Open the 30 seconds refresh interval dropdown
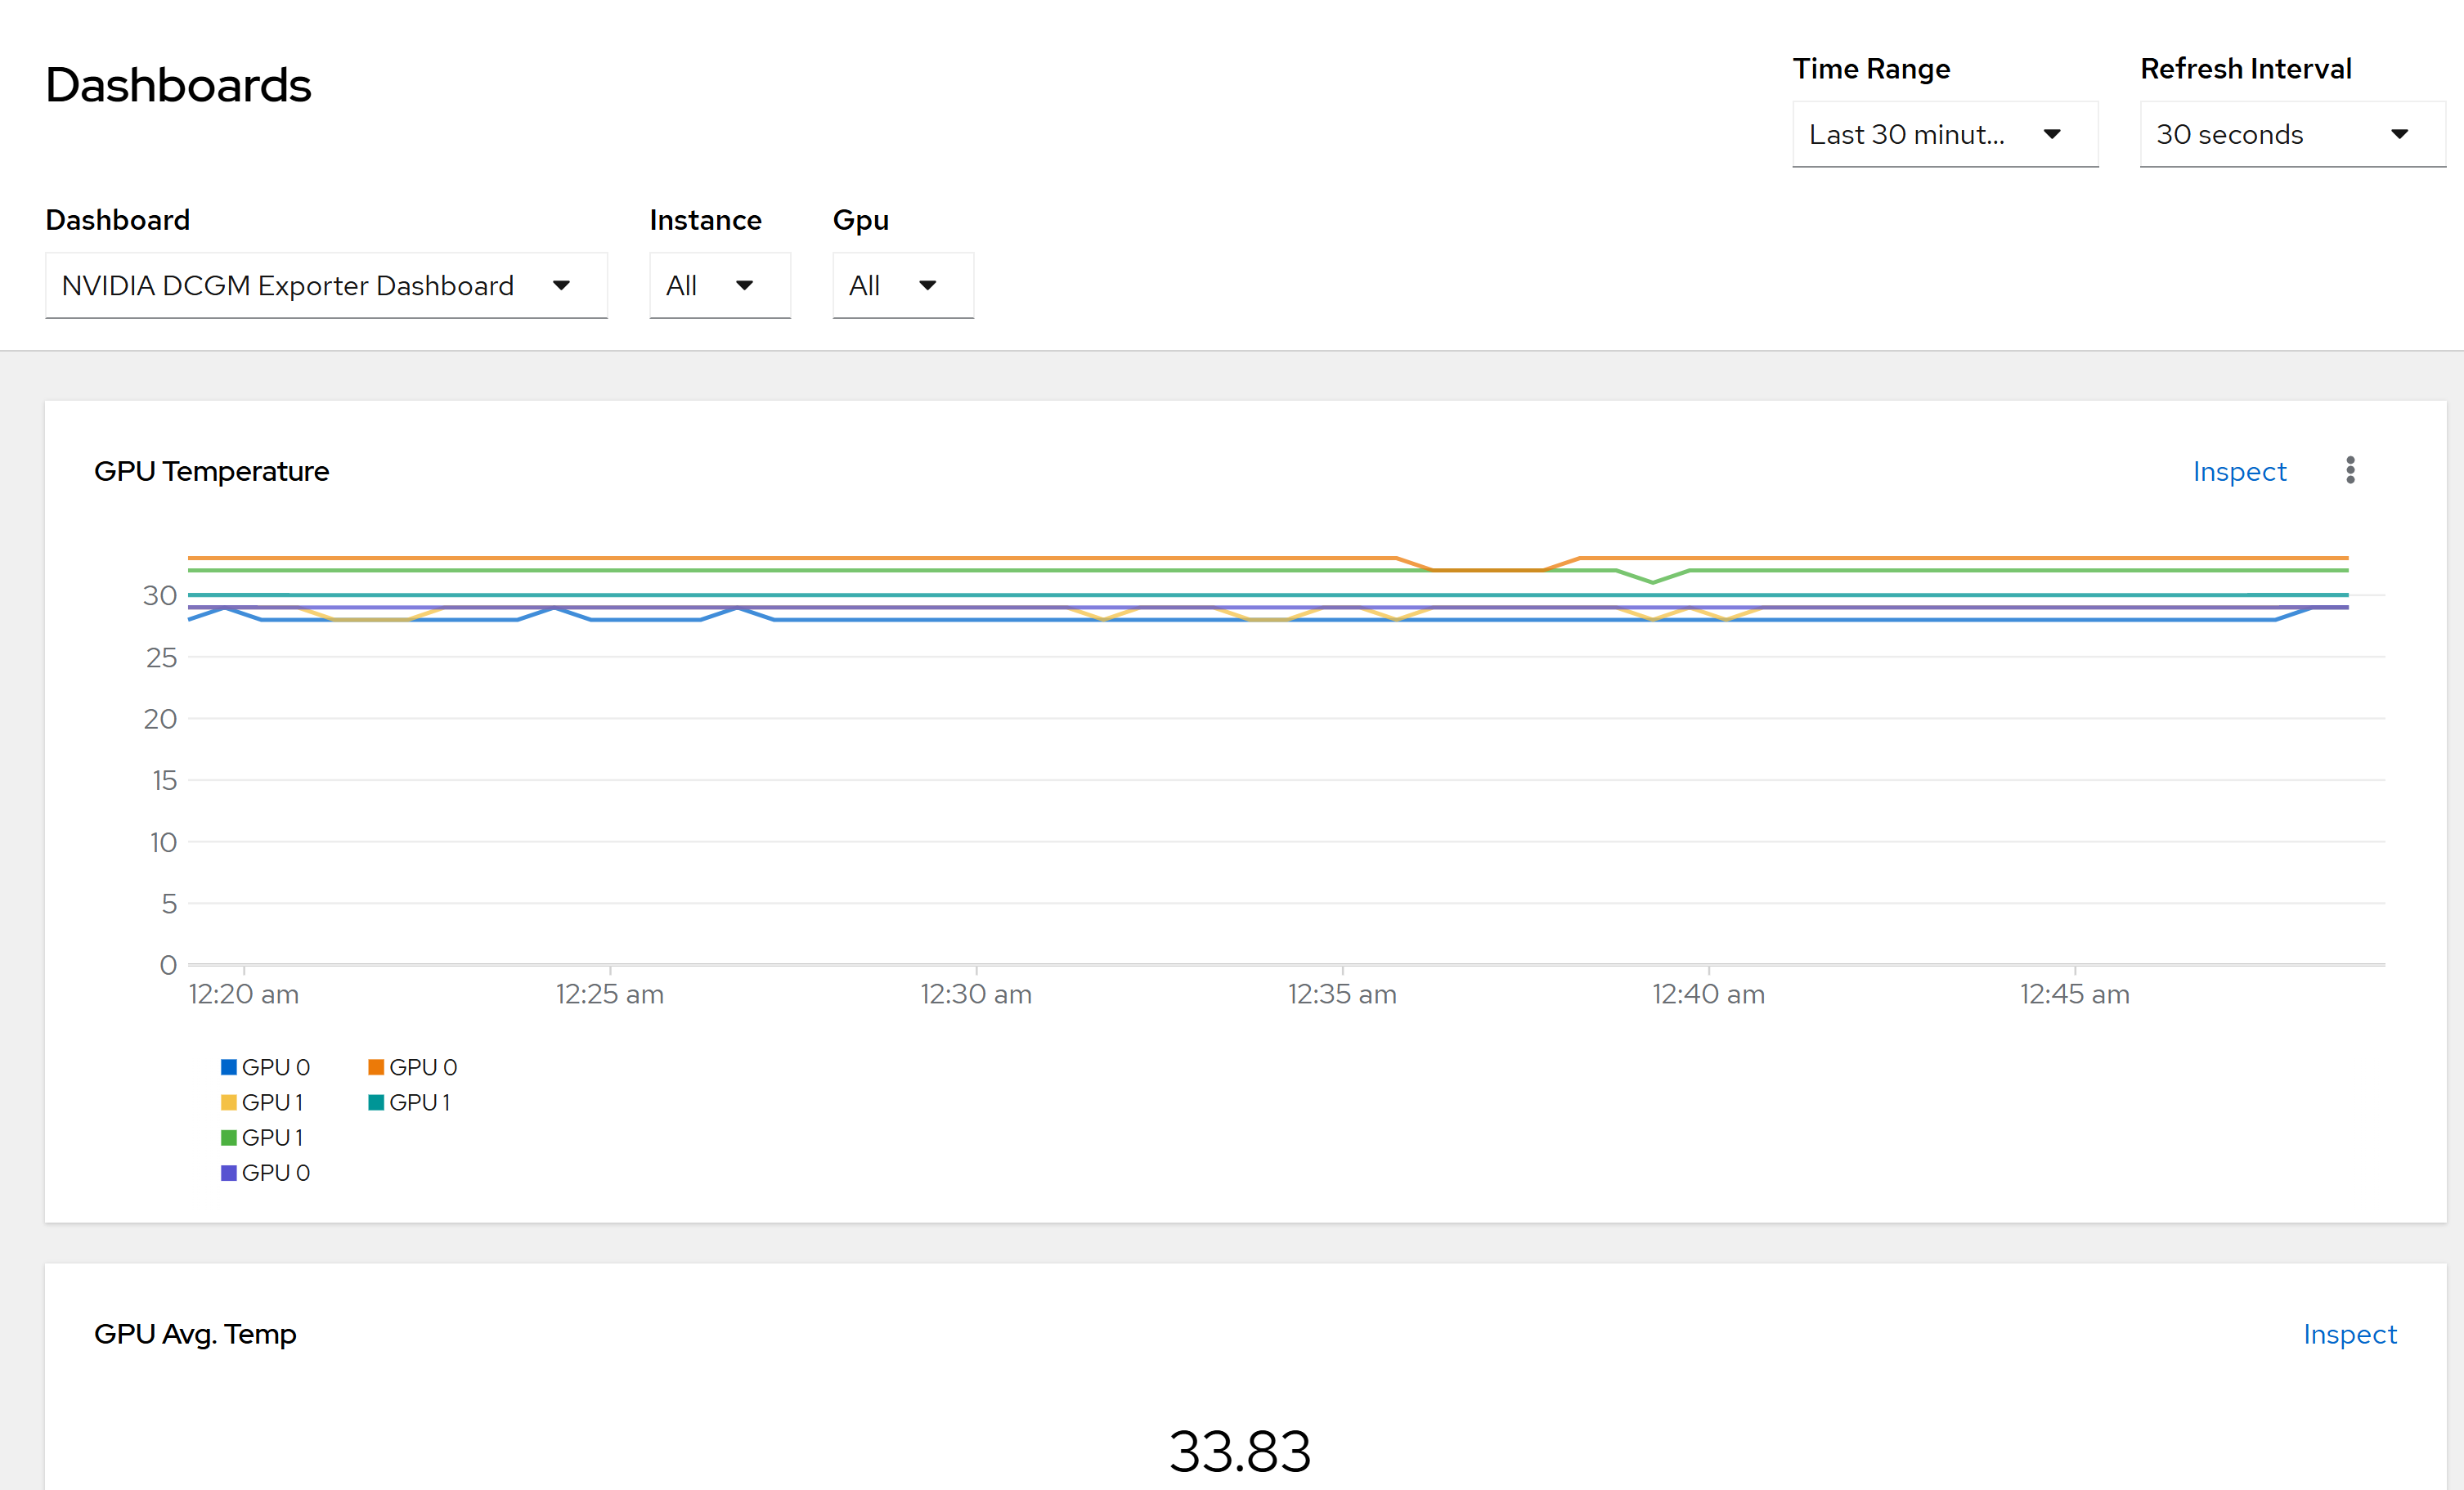The image size is (2464, 1490). [2230, 134]
